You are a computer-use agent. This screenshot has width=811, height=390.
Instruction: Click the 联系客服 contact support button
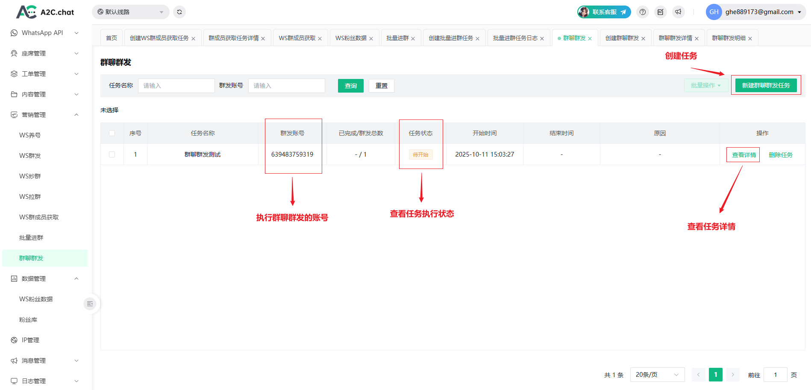(604, 12)
